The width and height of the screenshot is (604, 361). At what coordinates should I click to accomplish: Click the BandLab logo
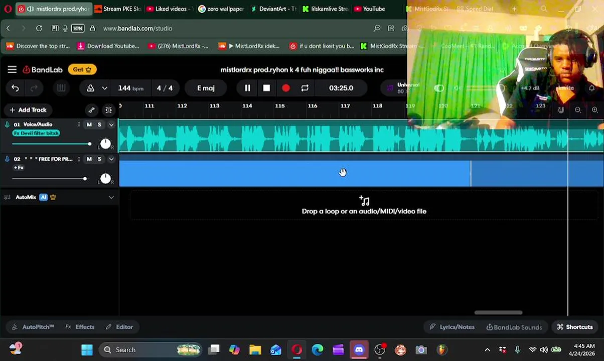tap(43, 70)
